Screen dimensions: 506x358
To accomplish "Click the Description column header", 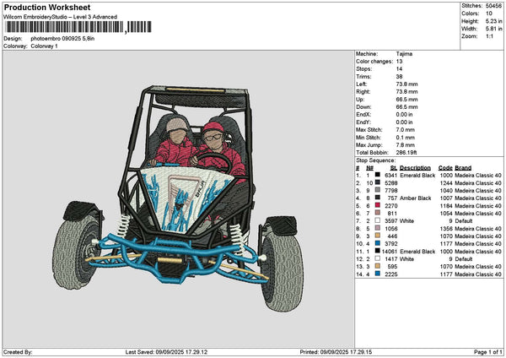I will point(415,168).
